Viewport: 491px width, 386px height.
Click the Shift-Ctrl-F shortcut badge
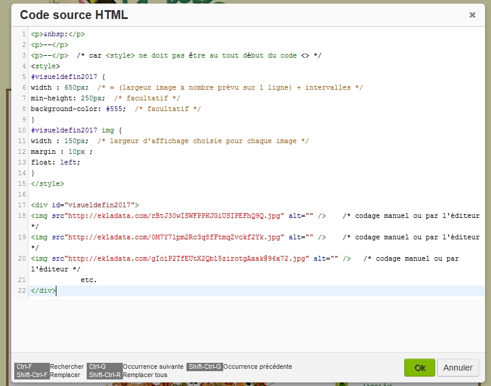[32, 375]
